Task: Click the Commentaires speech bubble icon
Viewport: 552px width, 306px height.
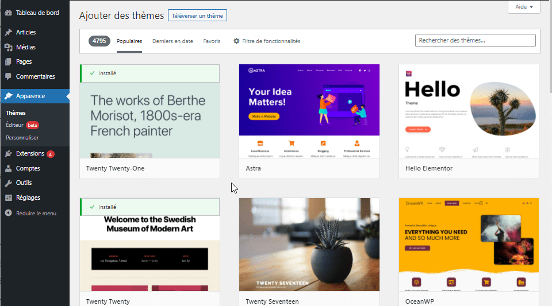Action: (9, 76)
